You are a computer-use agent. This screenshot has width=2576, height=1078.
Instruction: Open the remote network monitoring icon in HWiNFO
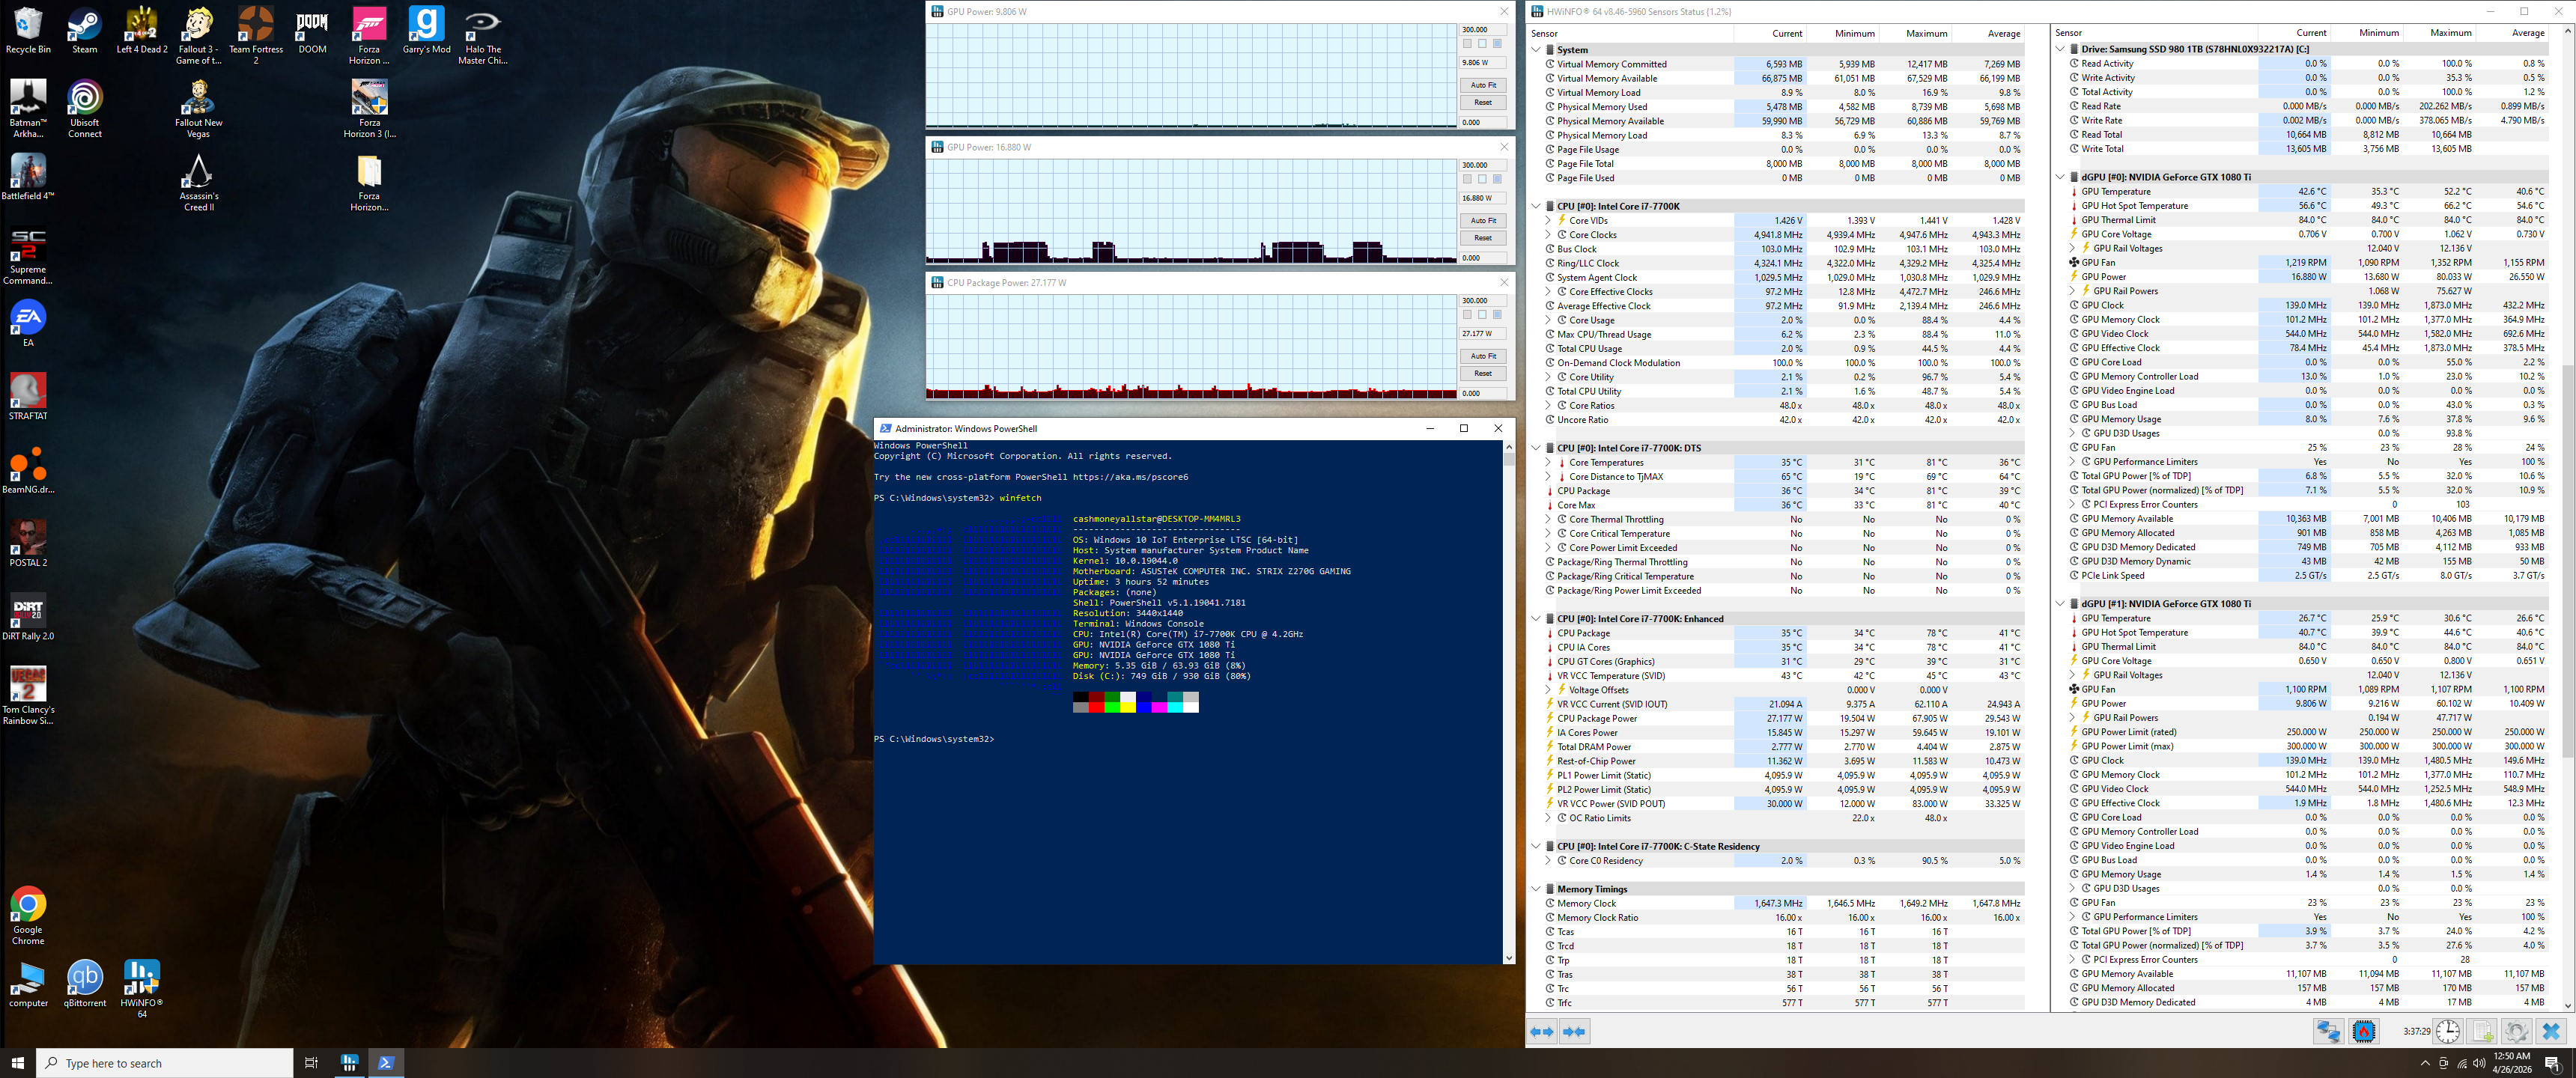(x=2329, y=1031)
